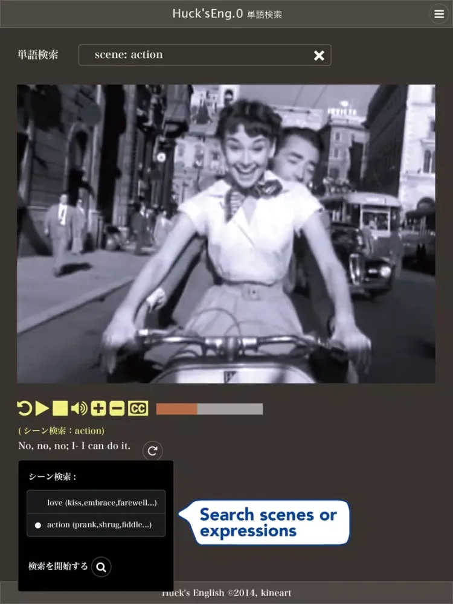Click the '(シーン検索：action)' label
Image resolution: width=453 pixels, height=604 pixels.
(61, 431)
